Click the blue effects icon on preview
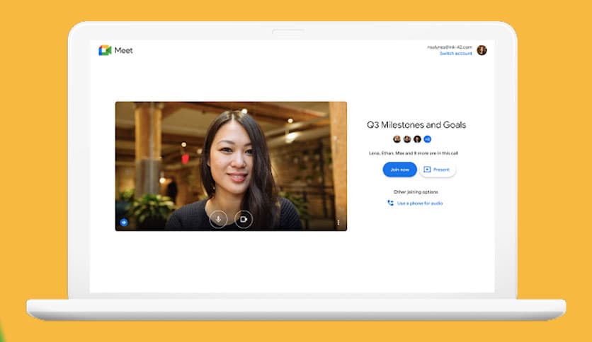The width and height of the screenshot is (592, 342). [124, 223]
